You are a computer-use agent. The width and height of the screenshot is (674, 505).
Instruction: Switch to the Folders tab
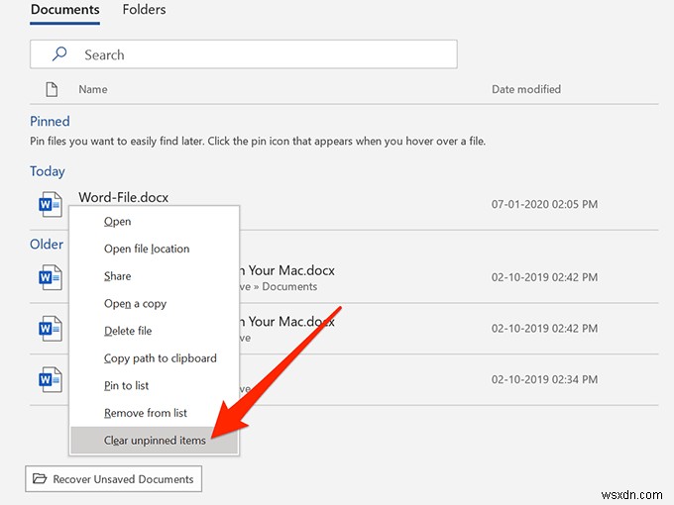point(144,10)
